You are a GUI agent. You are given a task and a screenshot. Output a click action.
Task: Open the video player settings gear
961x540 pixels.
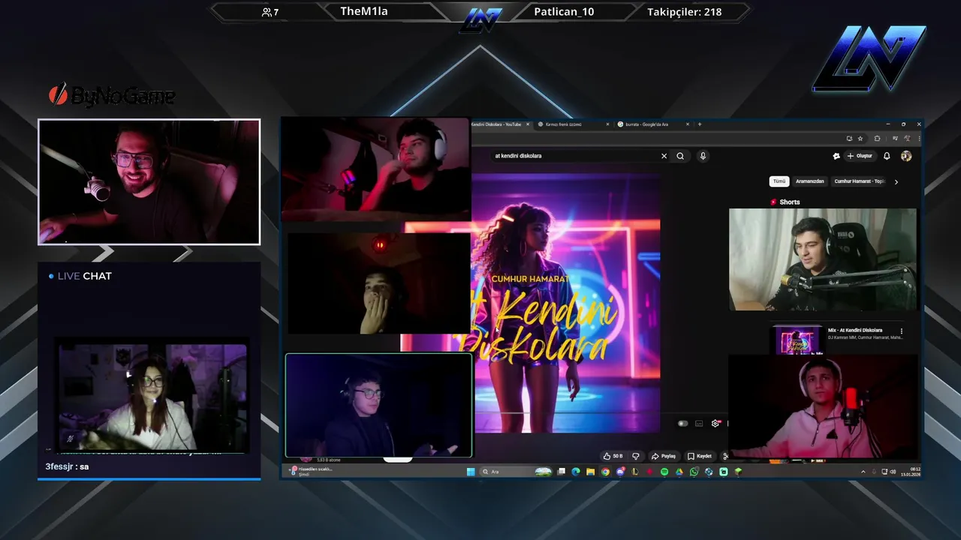[715, 424]
